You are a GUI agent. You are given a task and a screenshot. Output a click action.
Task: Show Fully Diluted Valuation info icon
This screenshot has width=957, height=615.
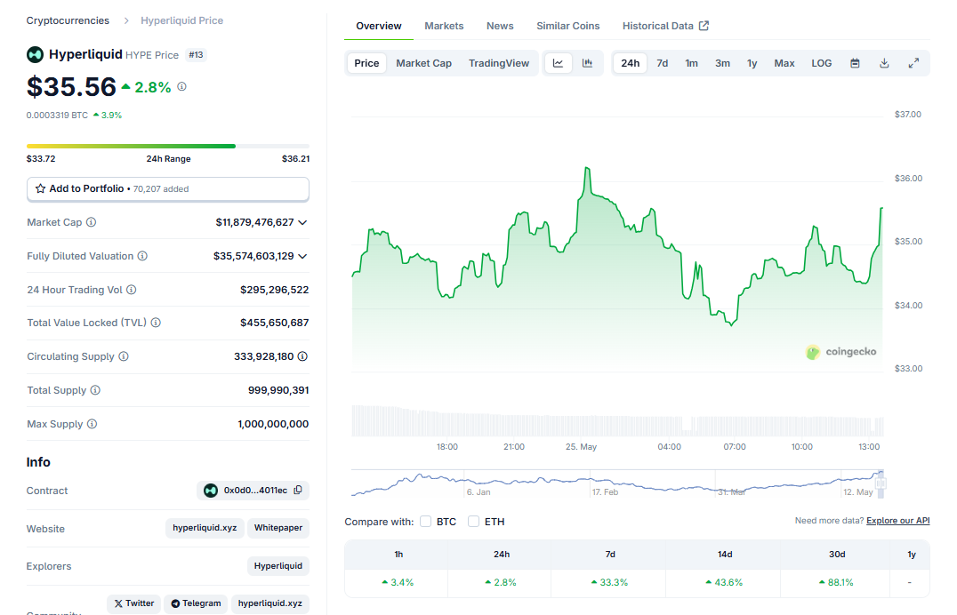coord(142,256)
